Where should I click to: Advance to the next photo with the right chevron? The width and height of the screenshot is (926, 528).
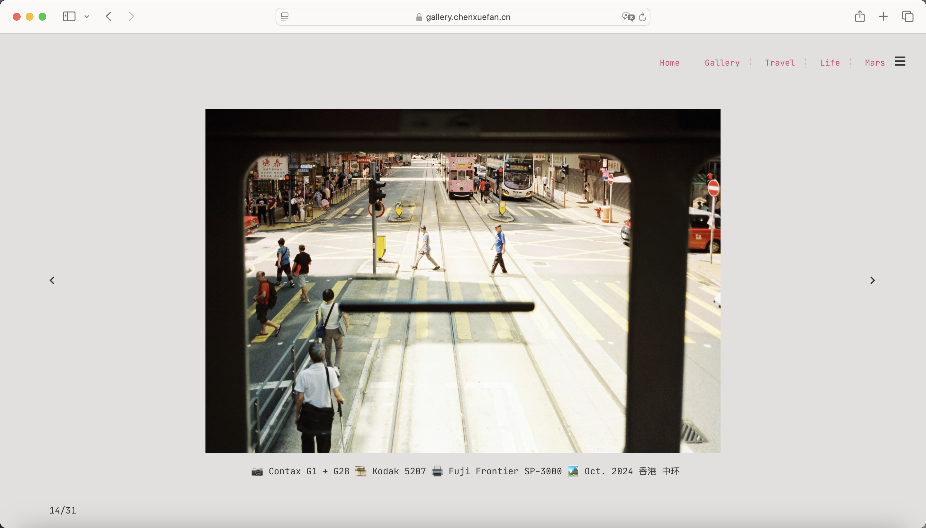point(873,280)
